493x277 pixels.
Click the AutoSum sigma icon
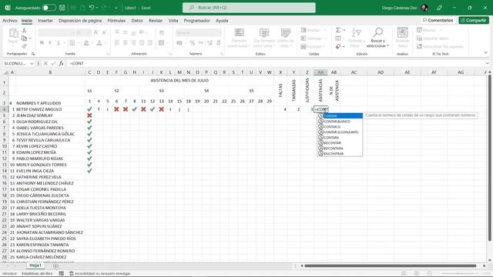pos(338,30)
